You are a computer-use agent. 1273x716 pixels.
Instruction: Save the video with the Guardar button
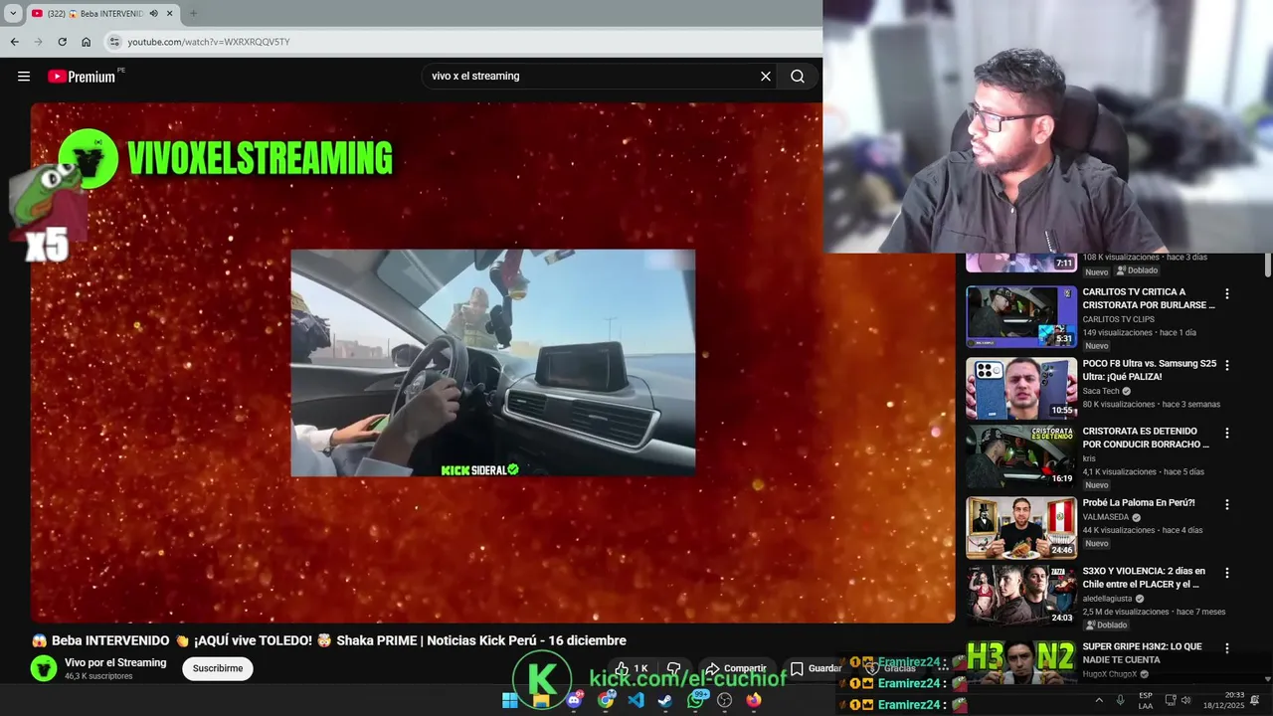point(816,668)
